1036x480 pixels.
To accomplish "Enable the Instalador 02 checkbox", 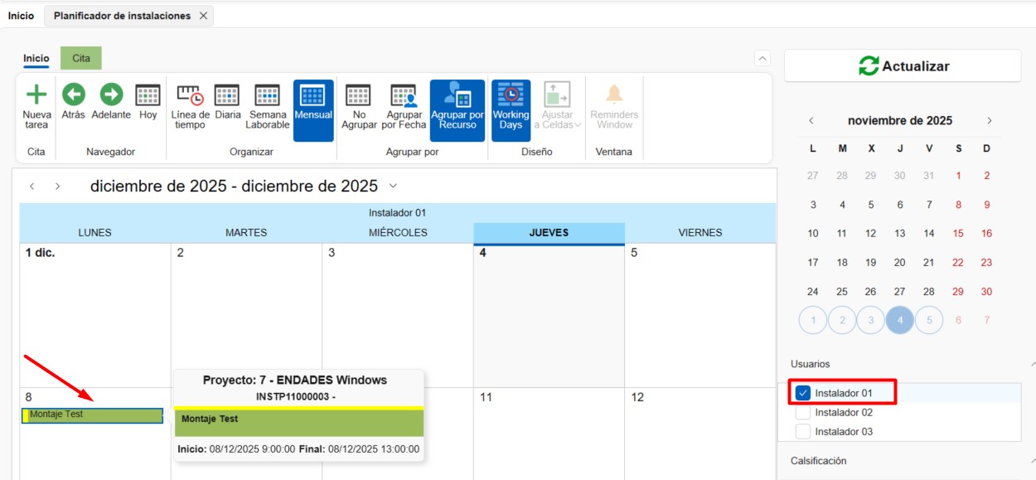I will 801,412.
